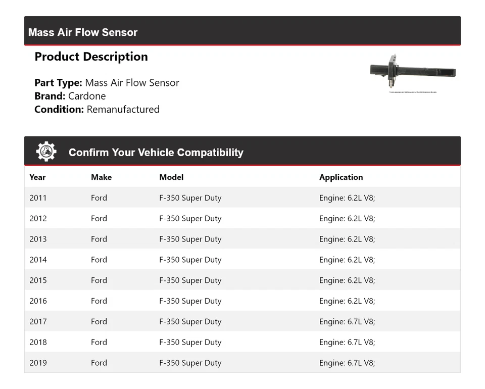Image resolution: width=485 pixels, height=389 pixels.
Task: Select the 2017 year cell
Action: pyautogui.click(x=38, y=322)
